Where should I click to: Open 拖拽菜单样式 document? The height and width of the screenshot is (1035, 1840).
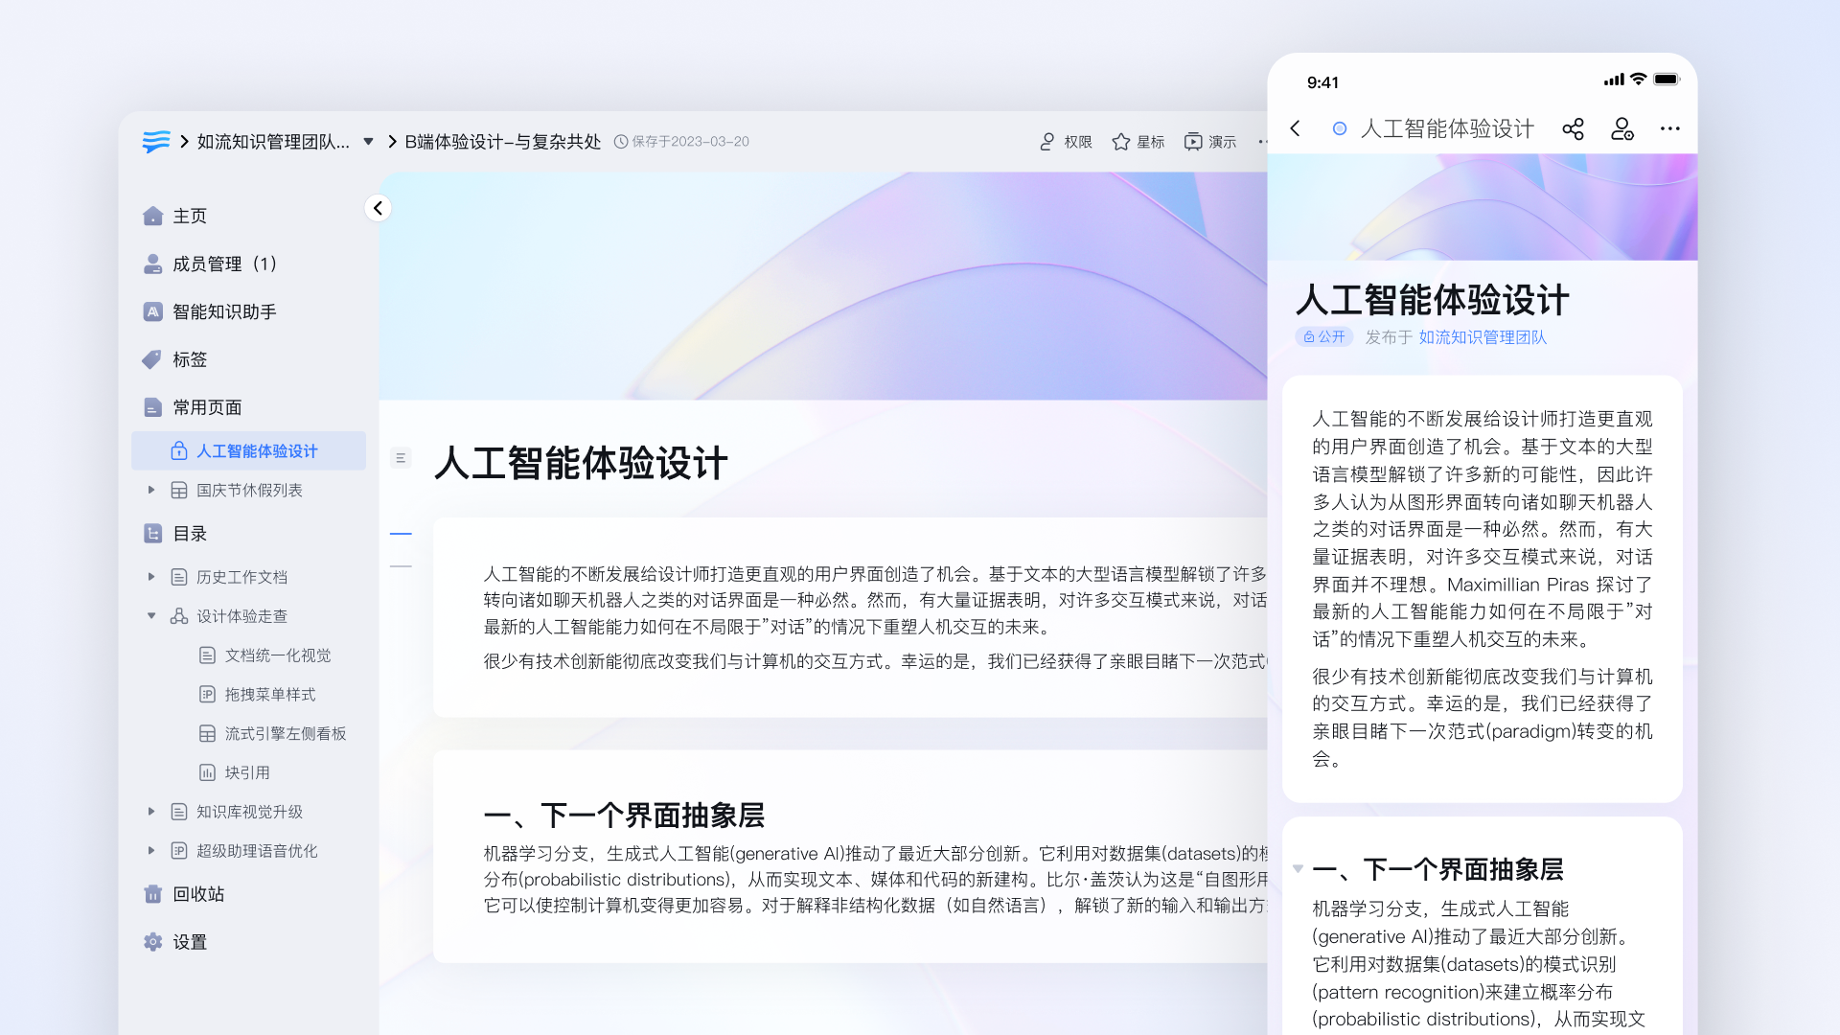pyautogui.click(x=269, y=695)
